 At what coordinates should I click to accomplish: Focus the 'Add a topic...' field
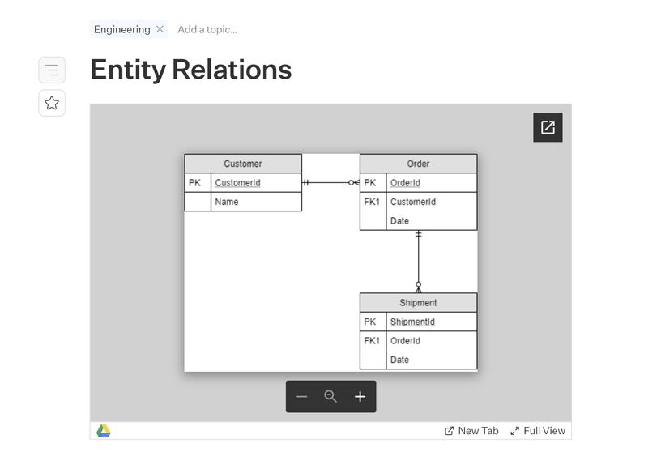pos(207,29)
